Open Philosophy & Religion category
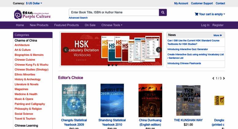The image size is (238, 129). click(28, 109)
